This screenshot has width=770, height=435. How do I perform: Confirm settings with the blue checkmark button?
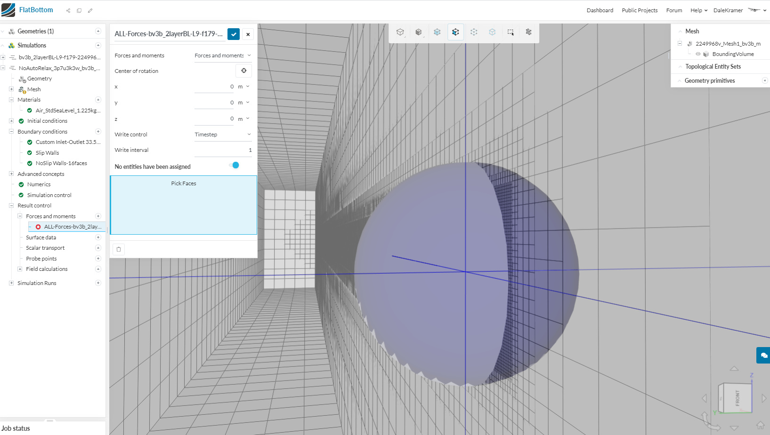click(x=234, y=34)
